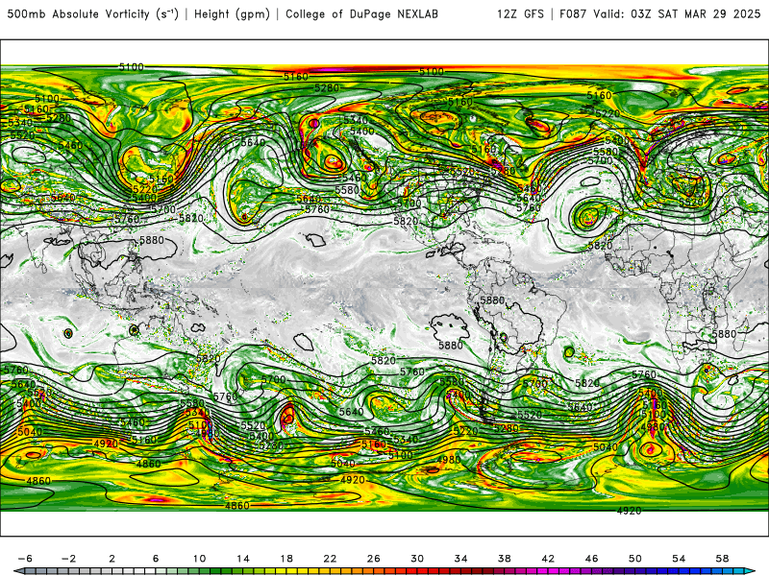Click the '5880' contour label inside South America
Image resolution: width=769 pixels, height=576 pixels.
tap(492, 300)
